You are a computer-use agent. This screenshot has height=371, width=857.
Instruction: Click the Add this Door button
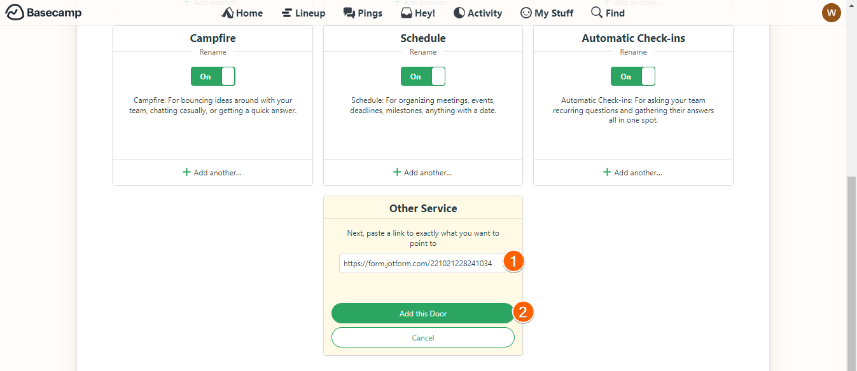422,313
